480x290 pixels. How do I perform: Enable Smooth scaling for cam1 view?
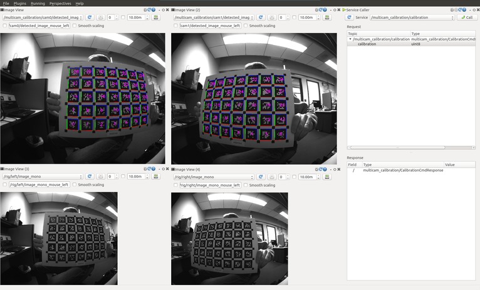tap(246, 26)
